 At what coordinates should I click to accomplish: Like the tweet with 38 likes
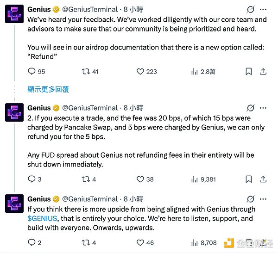point(140,179)
